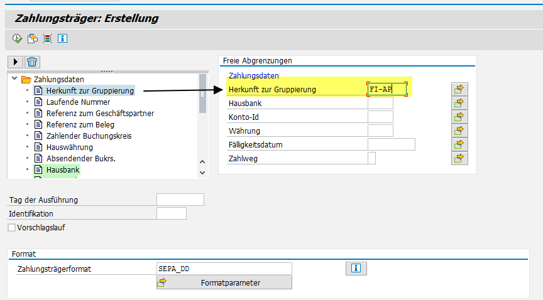Collapse the Zahlungsdaten tree folder
The width and height of the screenshot is (543, 300).
point(14,80)
